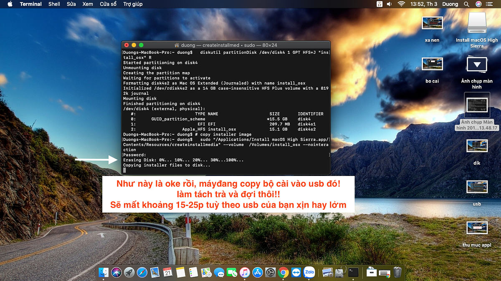Open Messages from the Dock
Screen dimensions: 501x281
pyautogui.click(x=219, y=272)
